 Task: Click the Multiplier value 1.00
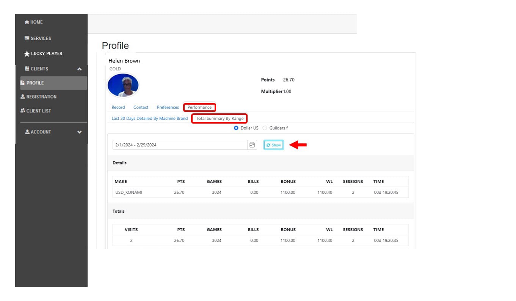coord(287,91)
